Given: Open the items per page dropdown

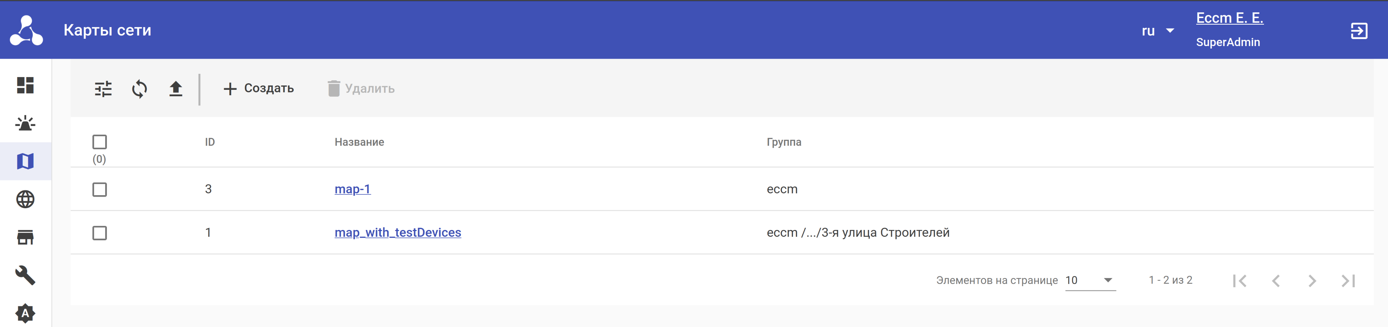Looking at the screenshot, I should (x=1090, y=280).
